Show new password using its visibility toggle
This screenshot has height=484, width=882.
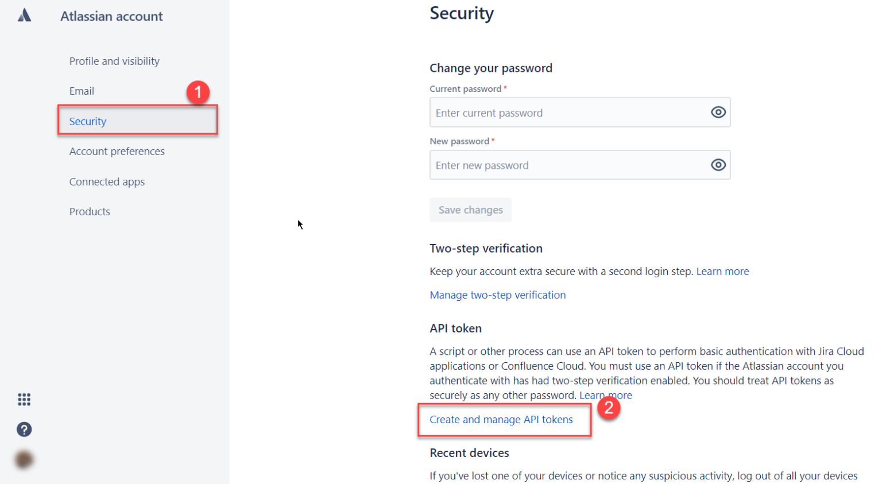pos(718,165)
